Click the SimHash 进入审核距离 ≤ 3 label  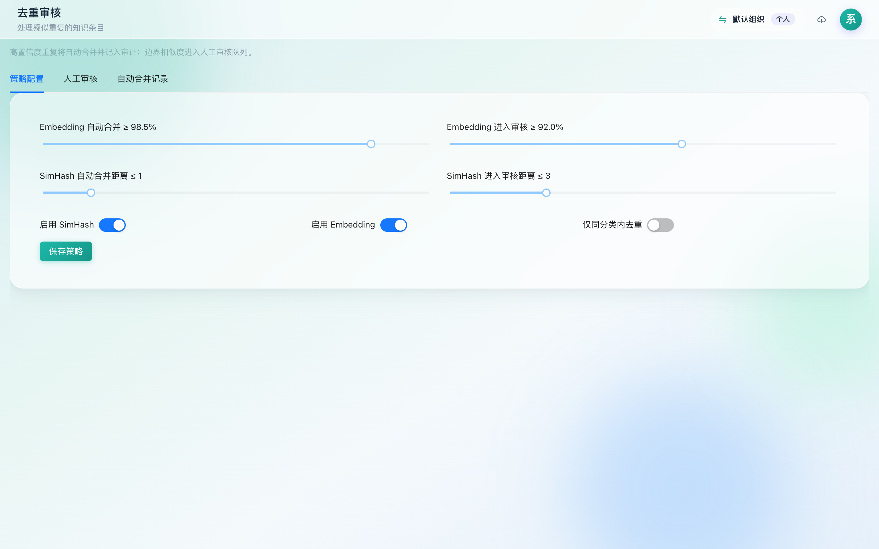pyautogui.click(x=498, y=176)
